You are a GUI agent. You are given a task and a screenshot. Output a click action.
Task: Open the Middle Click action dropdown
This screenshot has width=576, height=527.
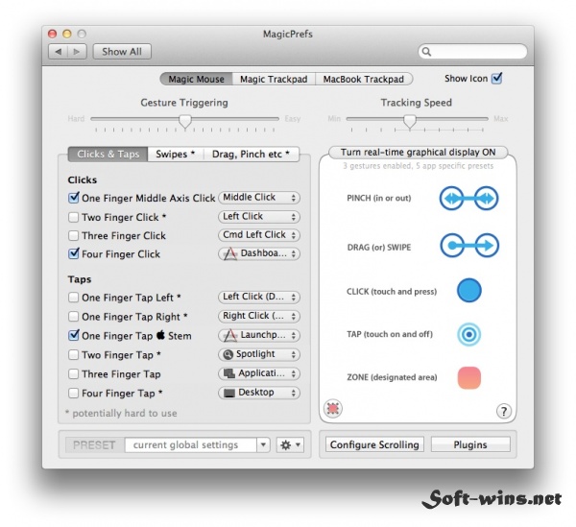click(259, 198)
